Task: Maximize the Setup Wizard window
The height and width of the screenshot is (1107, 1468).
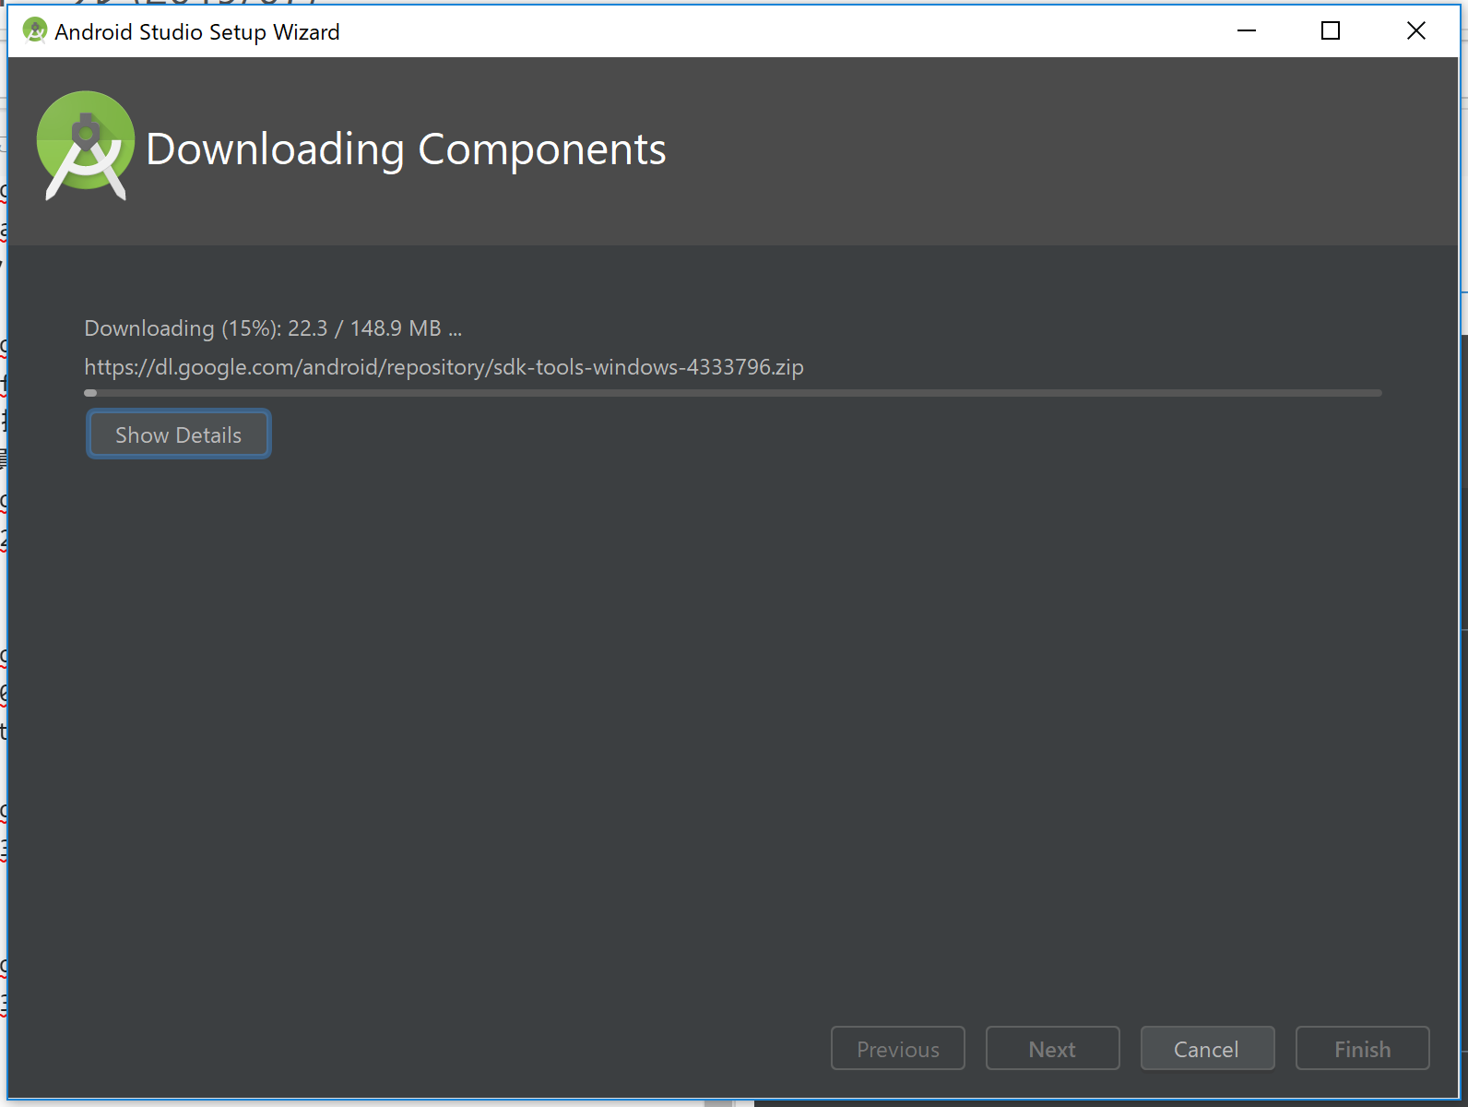Action: click(x=1331, y=30)
